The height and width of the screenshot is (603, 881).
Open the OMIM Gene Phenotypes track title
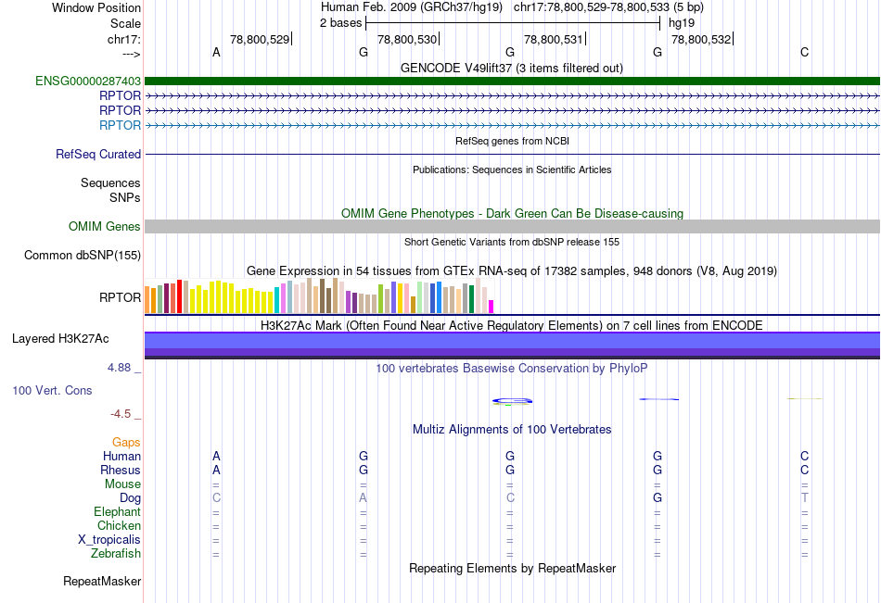[x=512, y=213]
